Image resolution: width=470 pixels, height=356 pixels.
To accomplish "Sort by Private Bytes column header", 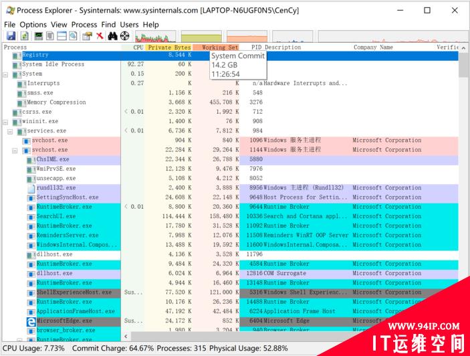I will pyautogui.click(x=168, y=47).
